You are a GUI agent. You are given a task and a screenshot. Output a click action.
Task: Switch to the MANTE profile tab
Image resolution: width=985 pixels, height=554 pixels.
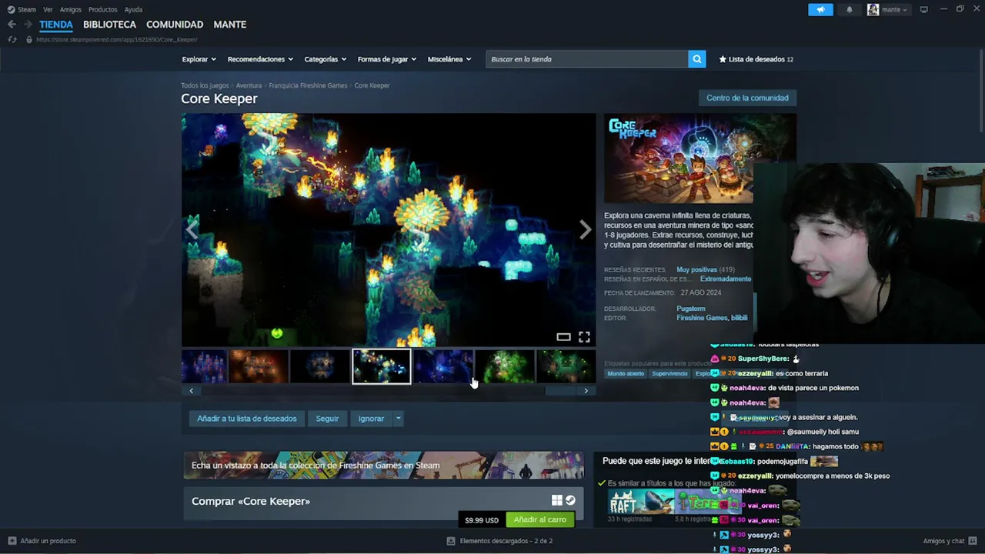[x=230, y=25]
